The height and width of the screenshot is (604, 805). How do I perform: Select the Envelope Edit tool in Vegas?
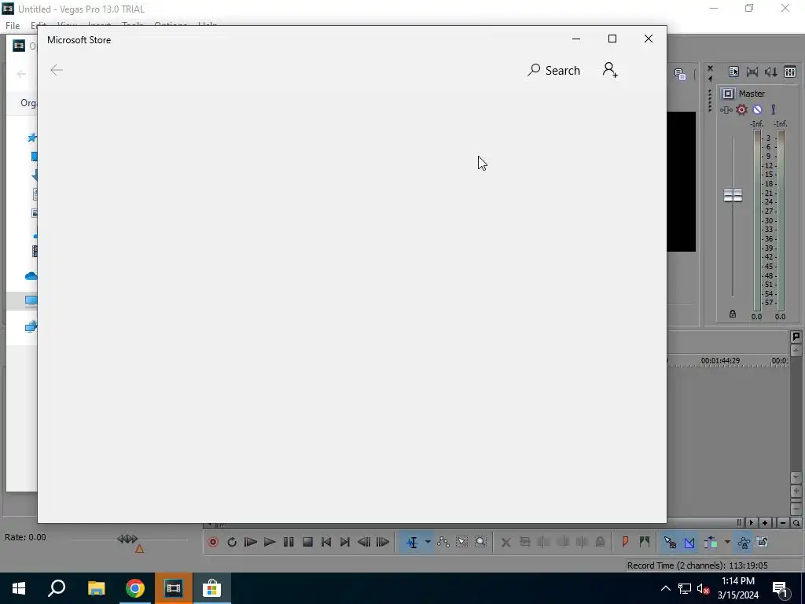[x=443, y=542]
